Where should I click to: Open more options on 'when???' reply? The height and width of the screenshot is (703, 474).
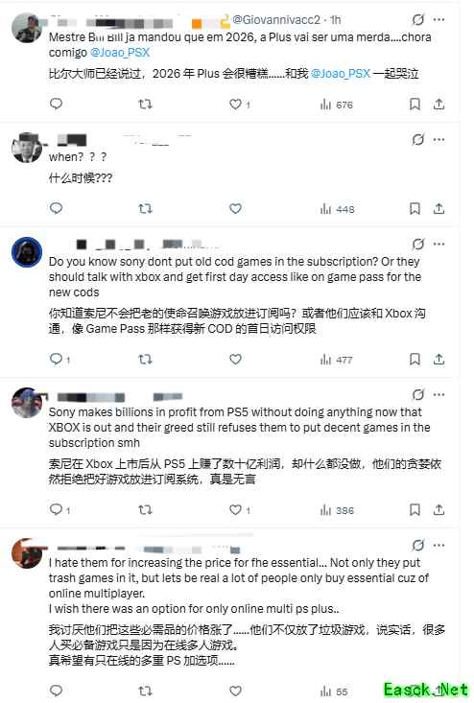439,140
